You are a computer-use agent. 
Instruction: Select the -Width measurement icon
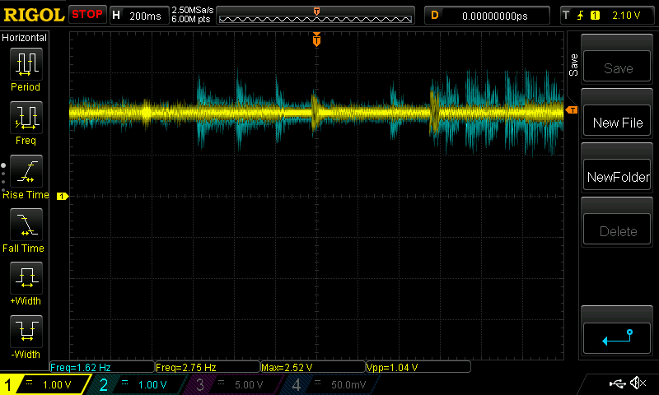point(26,331)
